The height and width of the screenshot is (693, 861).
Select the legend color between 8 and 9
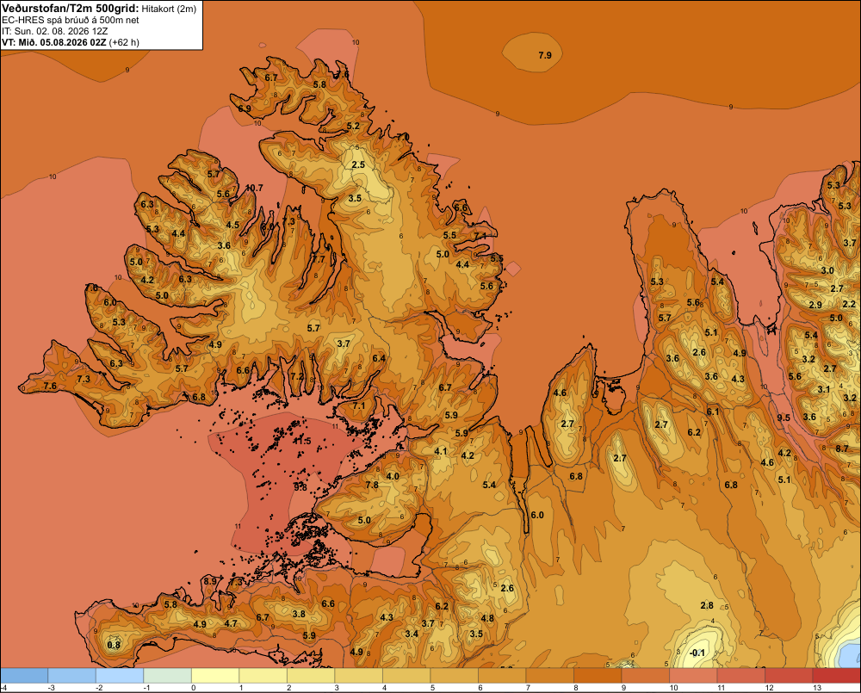[598, 675]
